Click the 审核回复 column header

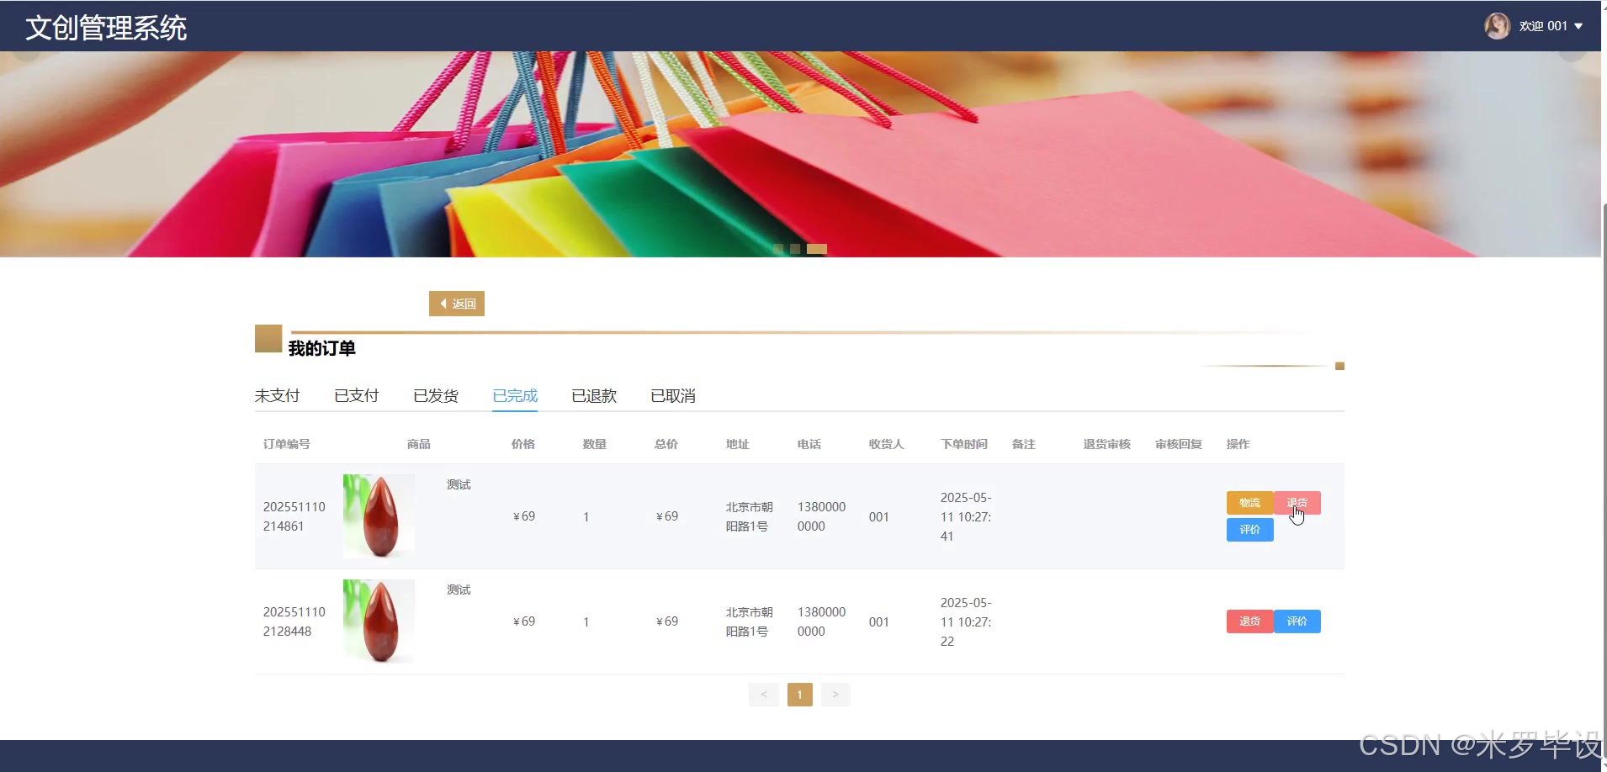1179,444
